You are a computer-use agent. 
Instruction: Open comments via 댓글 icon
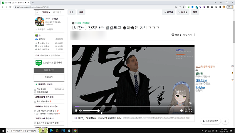pyautogui.click(x=176, y=35)
